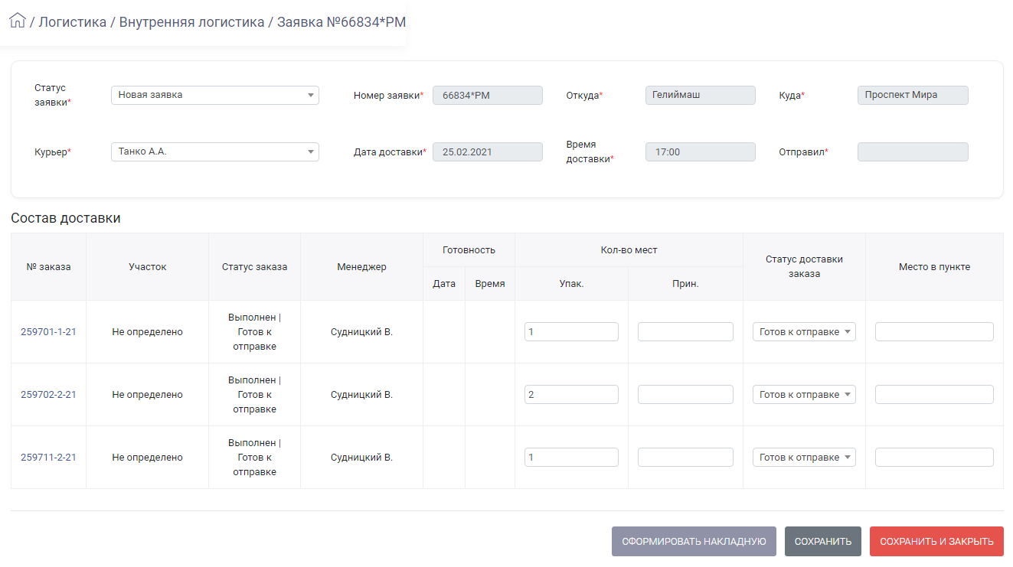Open order link 259702-2-21

(x=48, y=395)
